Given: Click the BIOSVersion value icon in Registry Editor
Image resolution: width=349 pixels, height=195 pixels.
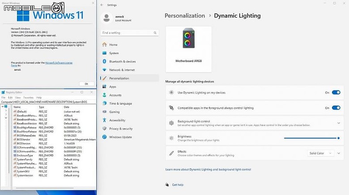Looking at the screenshot, I should pyautogui.click(x=15, y=144).
